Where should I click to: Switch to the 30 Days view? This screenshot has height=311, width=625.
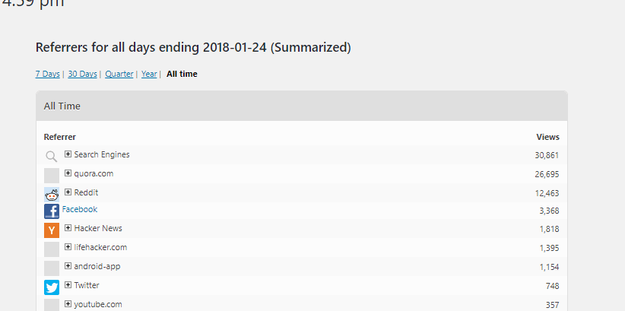pos(83,74)
